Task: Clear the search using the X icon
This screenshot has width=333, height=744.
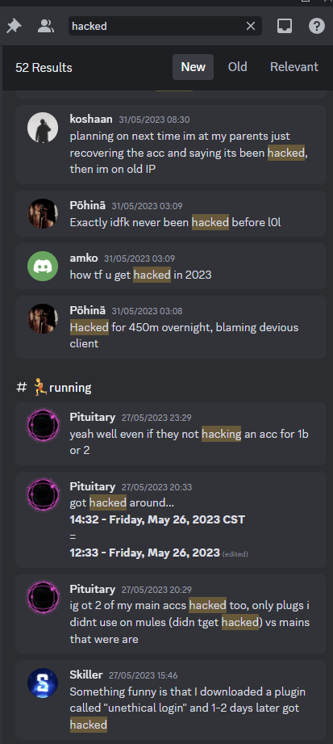Action: click(251, 26)
